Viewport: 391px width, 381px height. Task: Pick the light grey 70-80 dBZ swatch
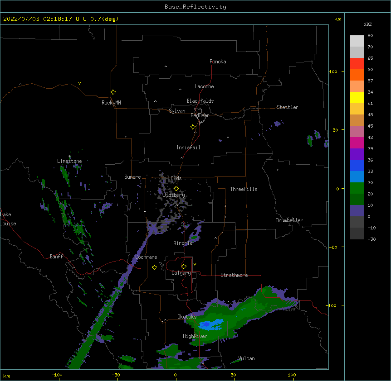click(357, 41)
